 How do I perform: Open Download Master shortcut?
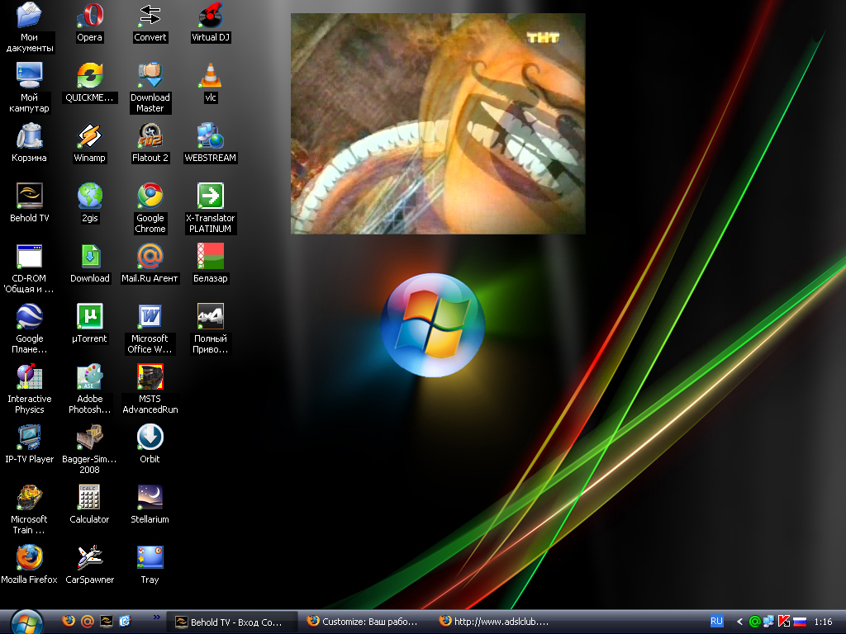click(x=150, y=75)
